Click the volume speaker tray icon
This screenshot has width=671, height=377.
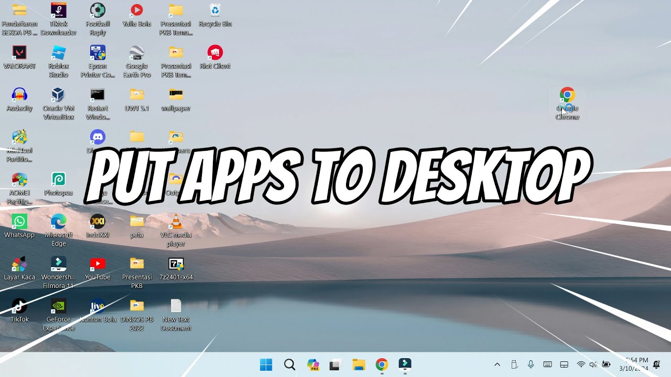pyautogui.click(x=593, y=365)
